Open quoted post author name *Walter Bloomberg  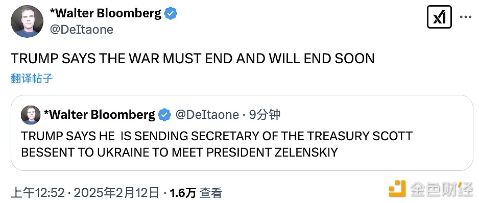[100, 115]
